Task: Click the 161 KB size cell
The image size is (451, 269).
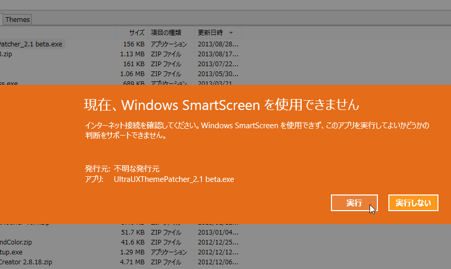Action: pyautogui.click(x=134, y=64)
